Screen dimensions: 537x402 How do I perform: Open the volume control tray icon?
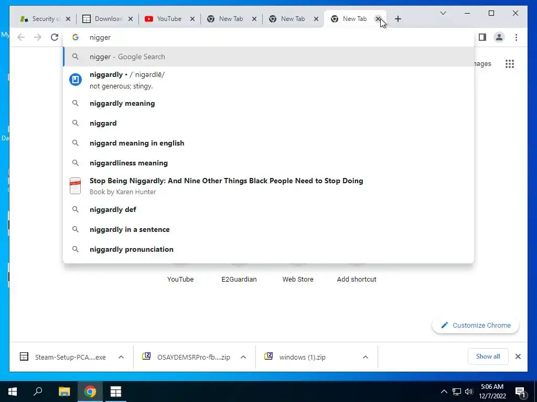469,392
